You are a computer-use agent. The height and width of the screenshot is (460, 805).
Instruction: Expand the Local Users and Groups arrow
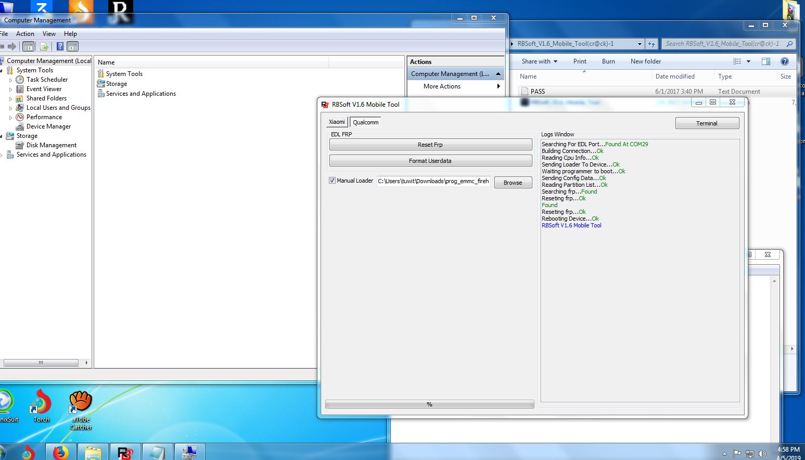pyautogui.click(x=10, y=108)
